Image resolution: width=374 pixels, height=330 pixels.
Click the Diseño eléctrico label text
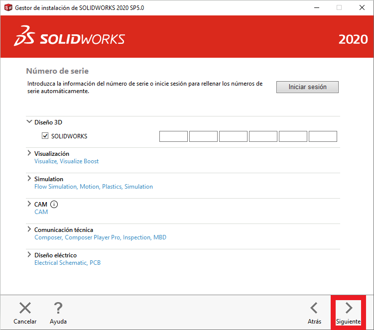pyautogui.click(x=55, y=255)
